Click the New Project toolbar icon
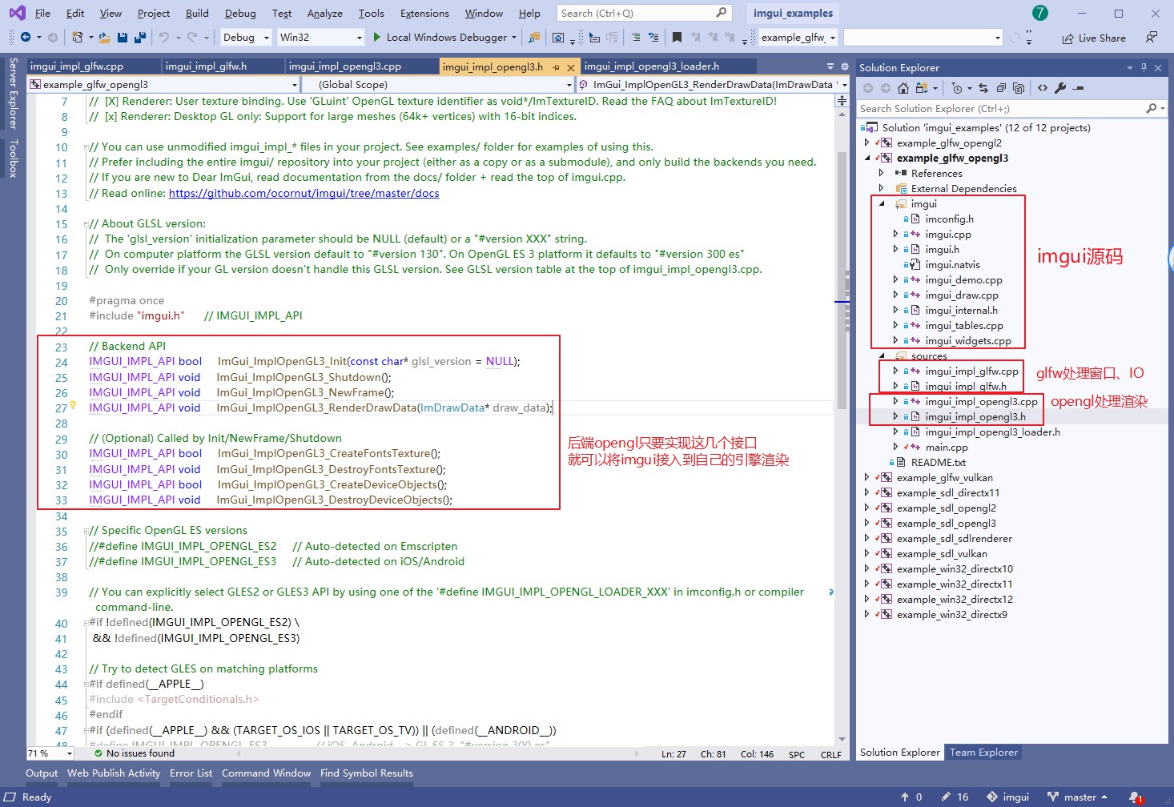 pos(77,37)
